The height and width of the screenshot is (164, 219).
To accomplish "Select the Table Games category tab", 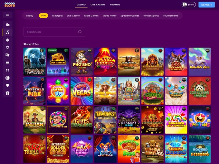I will point(91,16).
